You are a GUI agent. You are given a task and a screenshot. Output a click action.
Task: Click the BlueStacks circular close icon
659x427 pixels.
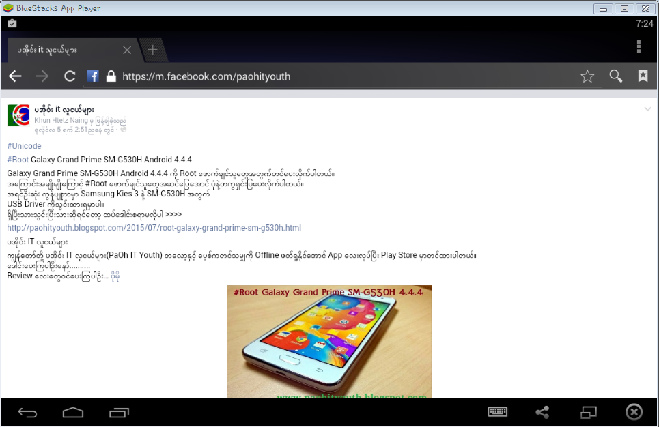[634, 412]
